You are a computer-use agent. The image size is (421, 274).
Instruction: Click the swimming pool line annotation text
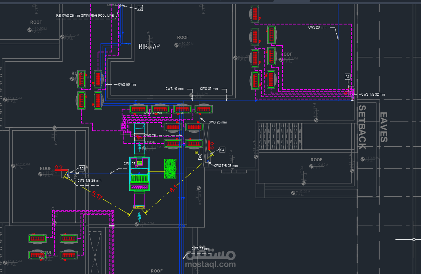[x=85, y=16]
